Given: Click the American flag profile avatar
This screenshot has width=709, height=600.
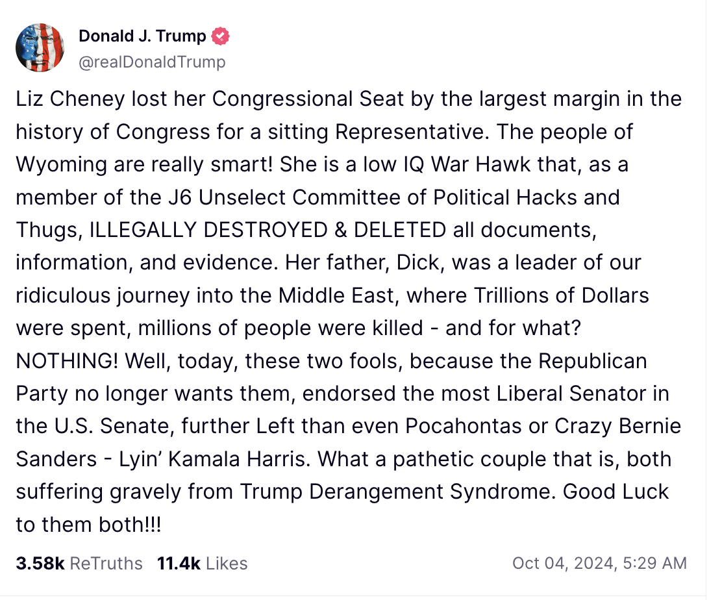Looking at the screenshot, I should point(40,47).
